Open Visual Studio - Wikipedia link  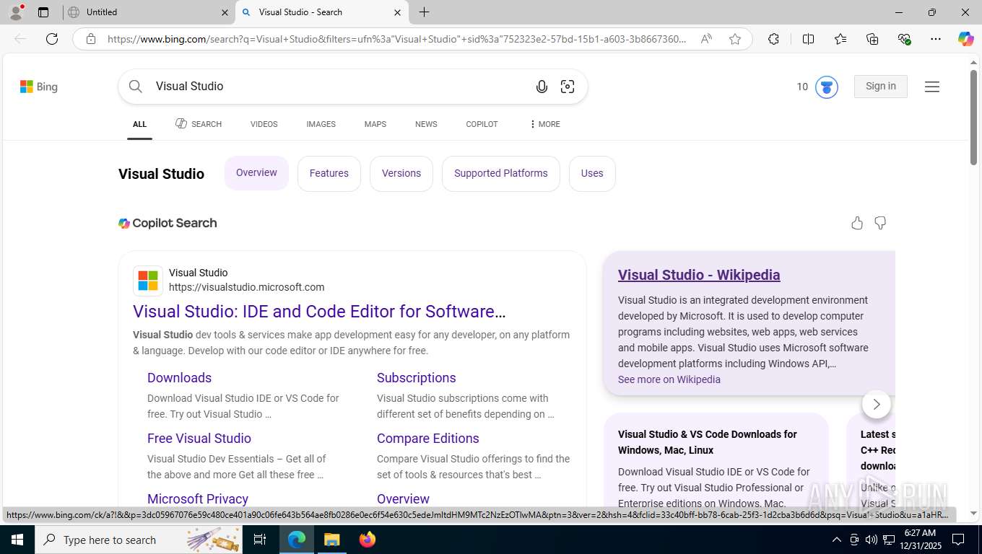pyautogui.click(x=699, y=275)
